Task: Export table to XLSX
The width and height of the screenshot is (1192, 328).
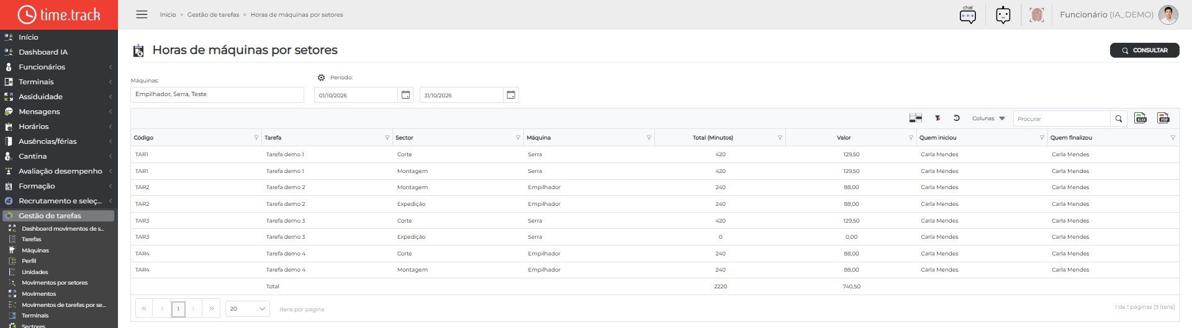Action: pyautogui.click(x=1140, y=118)
